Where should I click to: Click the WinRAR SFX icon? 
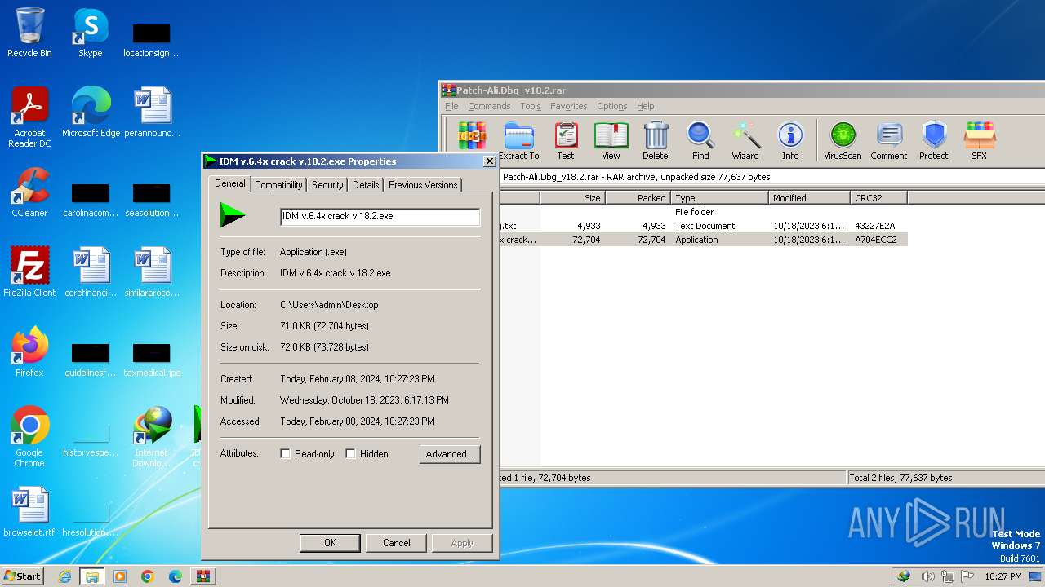979,141
